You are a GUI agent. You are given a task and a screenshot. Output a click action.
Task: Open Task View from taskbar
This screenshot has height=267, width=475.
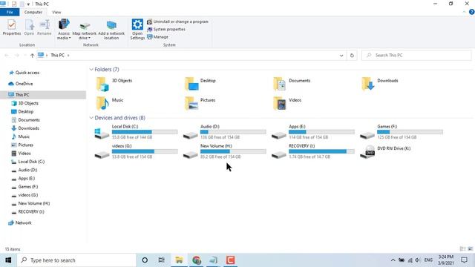[162, 260]
